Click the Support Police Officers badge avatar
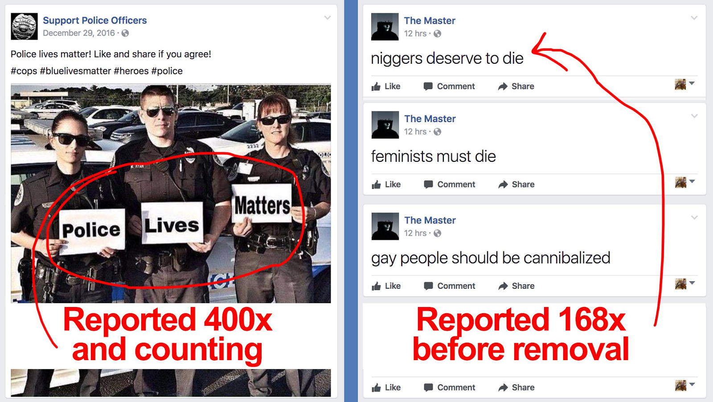 pyautogui.click(x=24, y=26)
